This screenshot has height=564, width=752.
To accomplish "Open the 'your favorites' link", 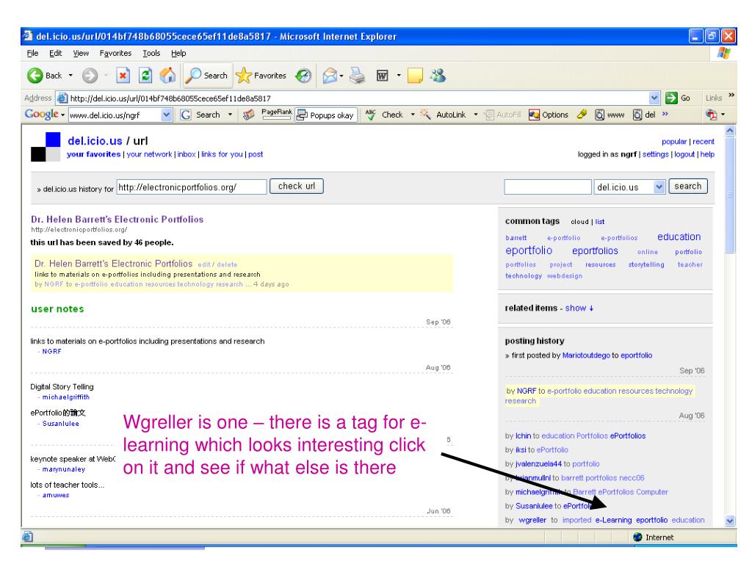I will pos(93,154).
